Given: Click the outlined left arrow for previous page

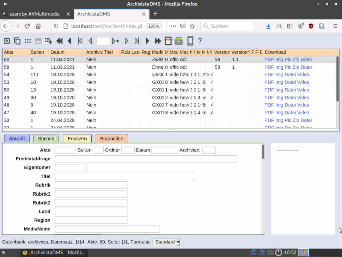Looking at the screenshot, I should pyautogui.click(x=90, y=41).
